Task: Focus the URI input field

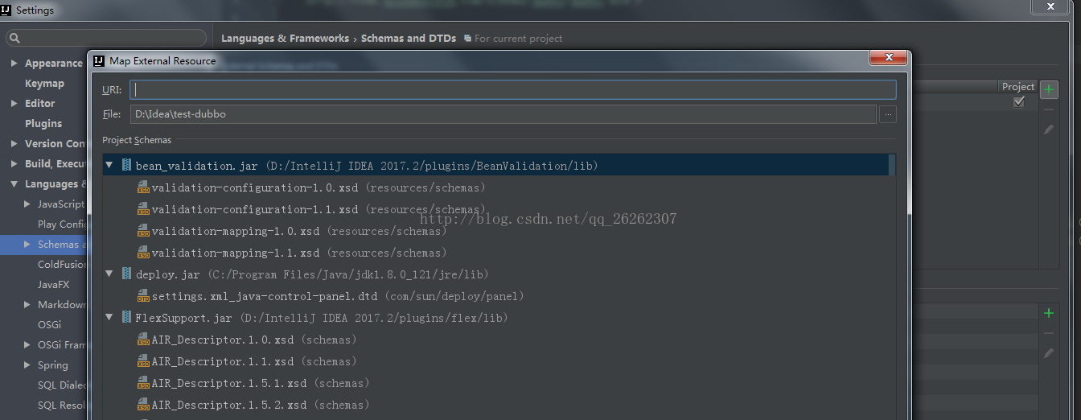Action: (x=513, y=89)
